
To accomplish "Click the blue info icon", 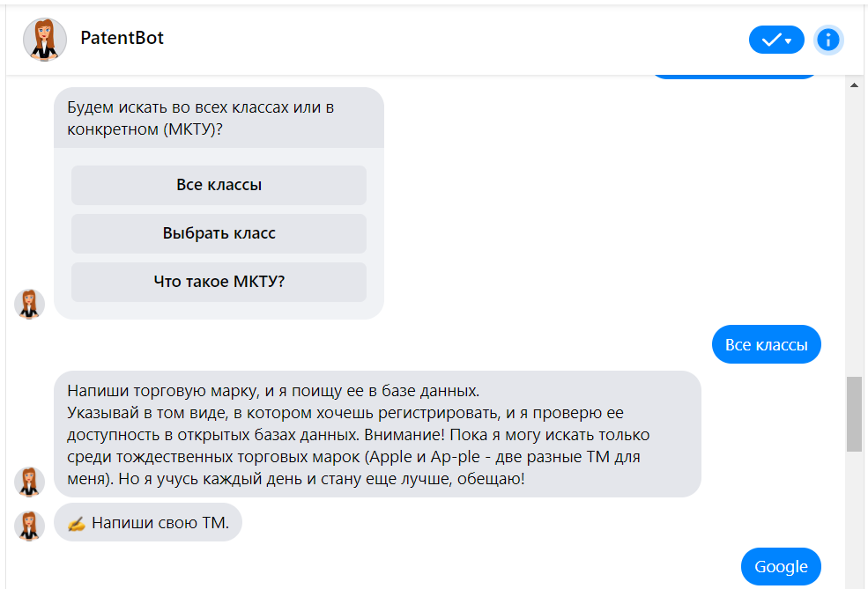I will pos(828,40).
